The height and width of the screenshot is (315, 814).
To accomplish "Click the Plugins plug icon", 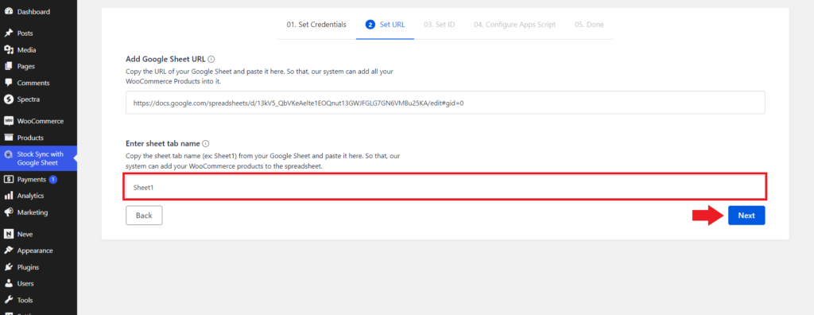I will [x=8, y=267].
